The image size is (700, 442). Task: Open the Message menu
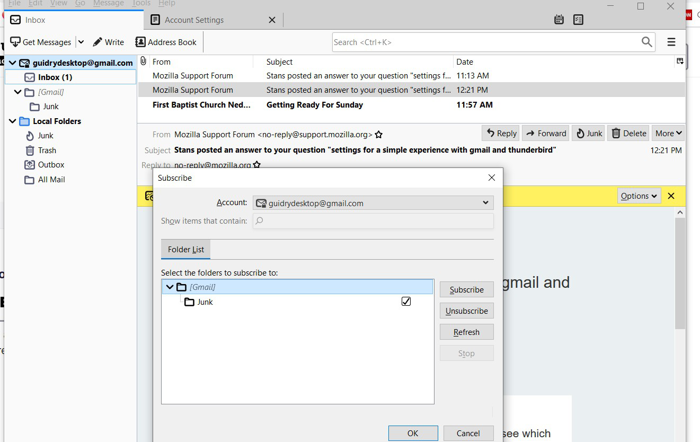[x=108, y=3]
